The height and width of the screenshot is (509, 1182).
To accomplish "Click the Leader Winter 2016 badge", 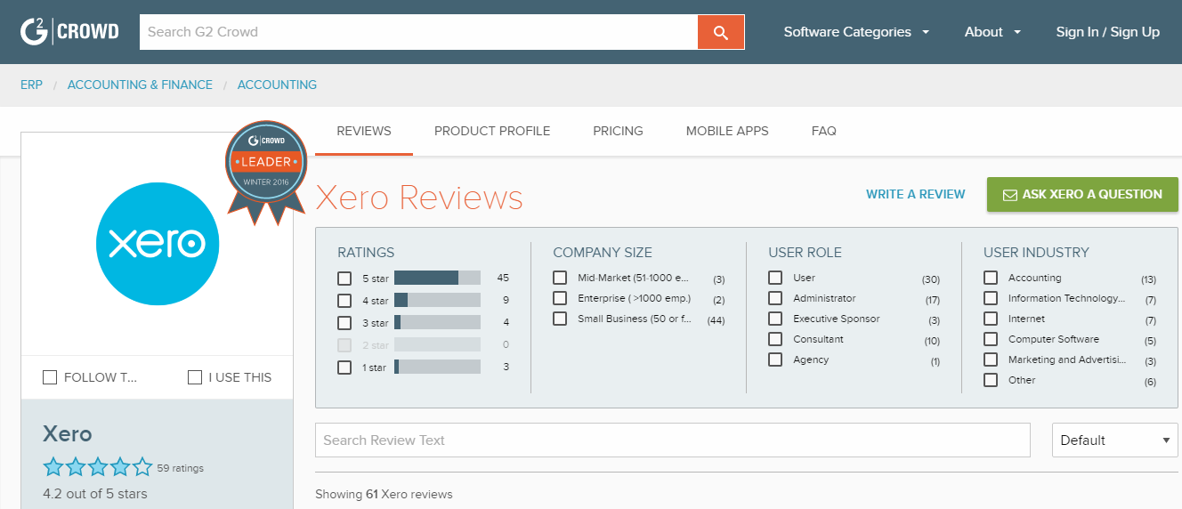I will tap(266, 171).
